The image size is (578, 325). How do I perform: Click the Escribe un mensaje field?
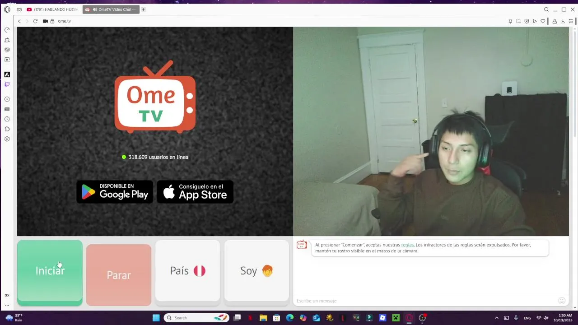(424, 301)
